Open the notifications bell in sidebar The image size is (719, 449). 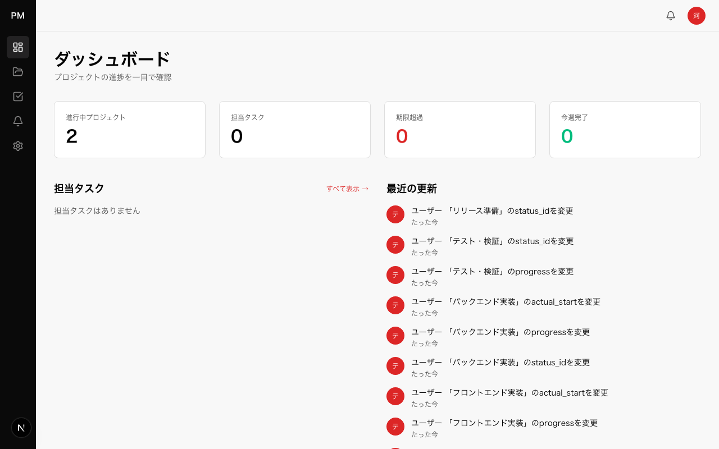[18, 121]
